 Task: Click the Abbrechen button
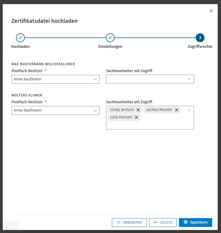pos(129,223)
